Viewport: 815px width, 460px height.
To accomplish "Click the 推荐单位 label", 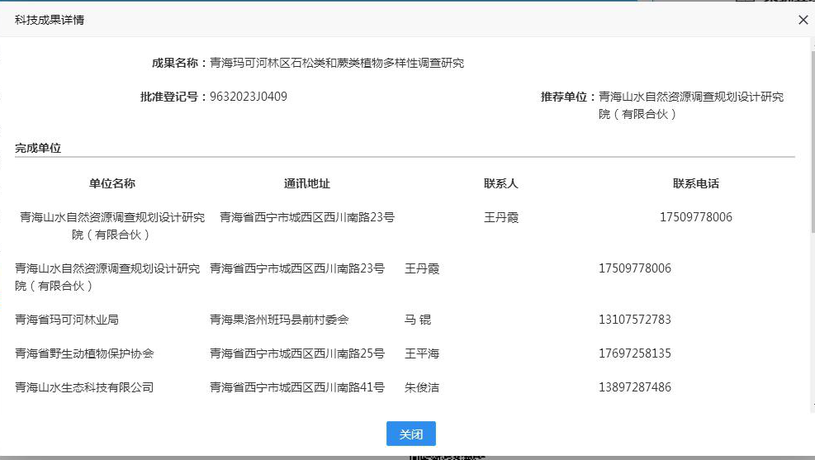I will pyautogui.click(x=567, y=97).
